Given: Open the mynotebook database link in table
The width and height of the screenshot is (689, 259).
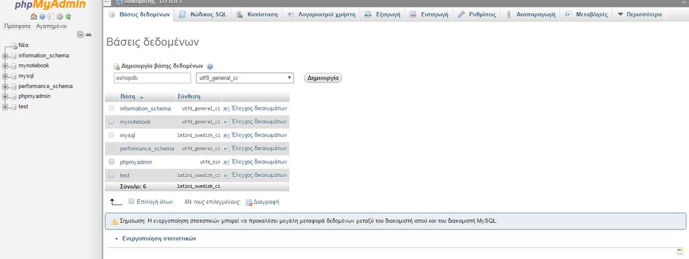Looking at the screenshot, I should 135,122.
